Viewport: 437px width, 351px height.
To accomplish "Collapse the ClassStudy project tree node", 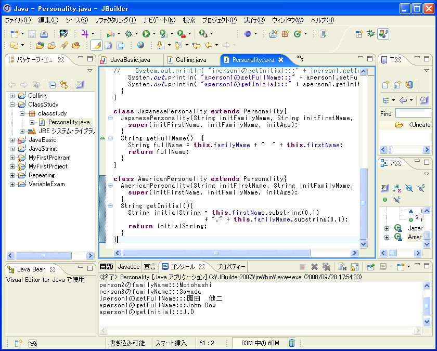I will coord(12,105).
